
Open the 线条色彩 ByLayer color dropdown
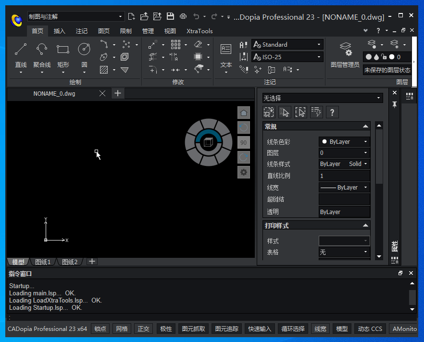pos(344,142)
